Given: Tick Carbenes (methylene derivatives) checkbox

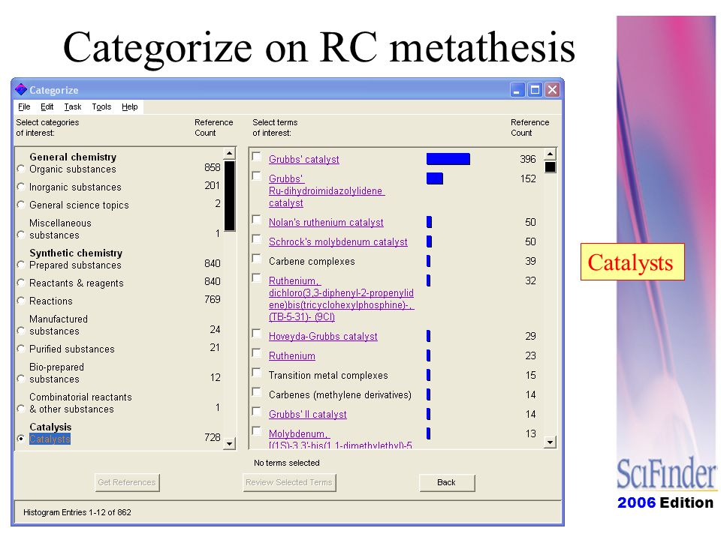Looking at the screenshot, I should click(x=257, y=392).
